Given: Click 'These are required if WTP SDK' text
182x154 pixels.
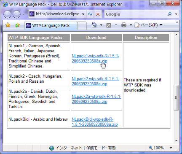Looking at the screenshot, I should click(x=142, y=85).
